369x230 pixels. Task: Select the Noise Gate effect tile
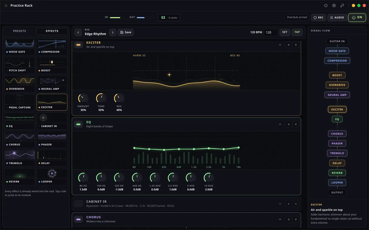(20, 47)
